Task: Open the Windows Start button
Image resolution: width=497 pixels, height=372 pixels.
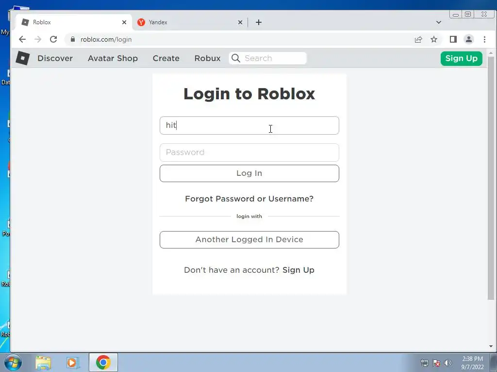Action: [x=13, y=362]
